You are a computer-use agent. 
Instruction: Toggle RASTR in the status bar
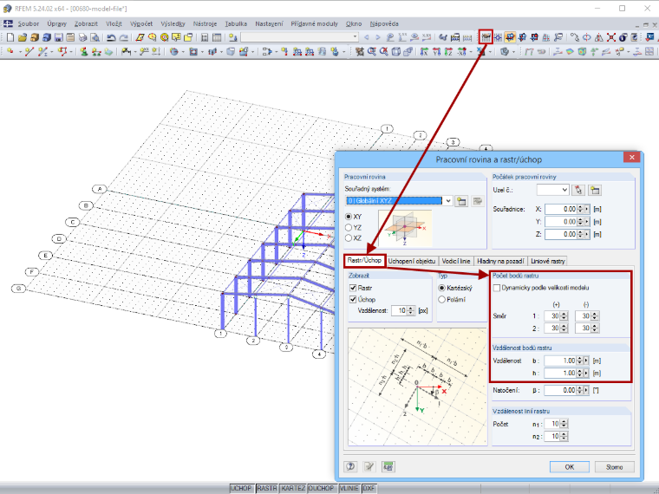(x=267, y=488)
